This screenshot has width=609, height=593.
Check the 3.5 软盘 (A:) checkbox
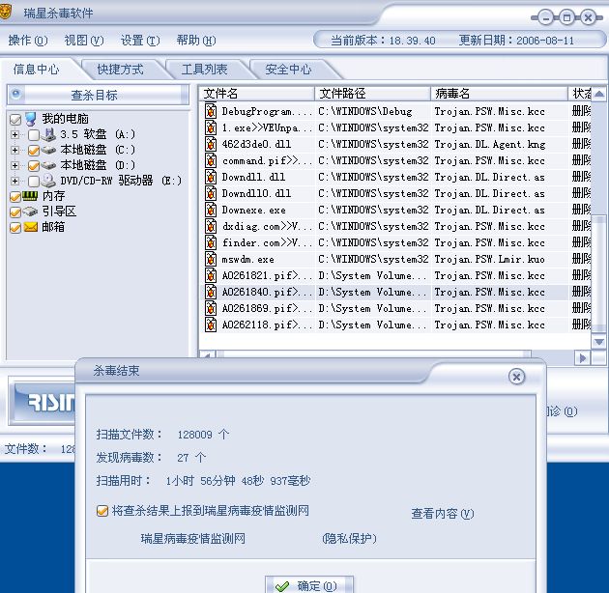34,134
